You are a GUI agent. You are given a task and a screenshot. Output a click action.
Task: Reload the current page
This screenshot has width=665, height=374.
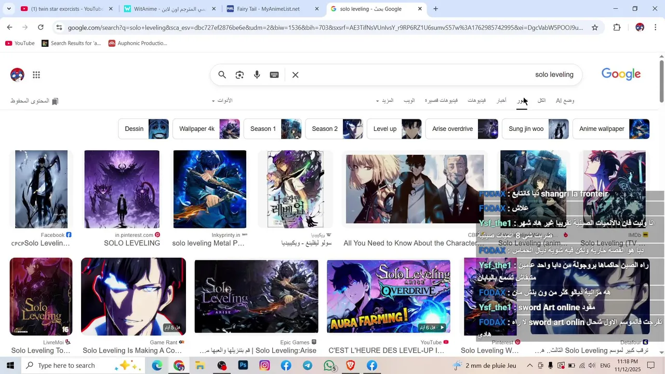(x=41, y=27)
